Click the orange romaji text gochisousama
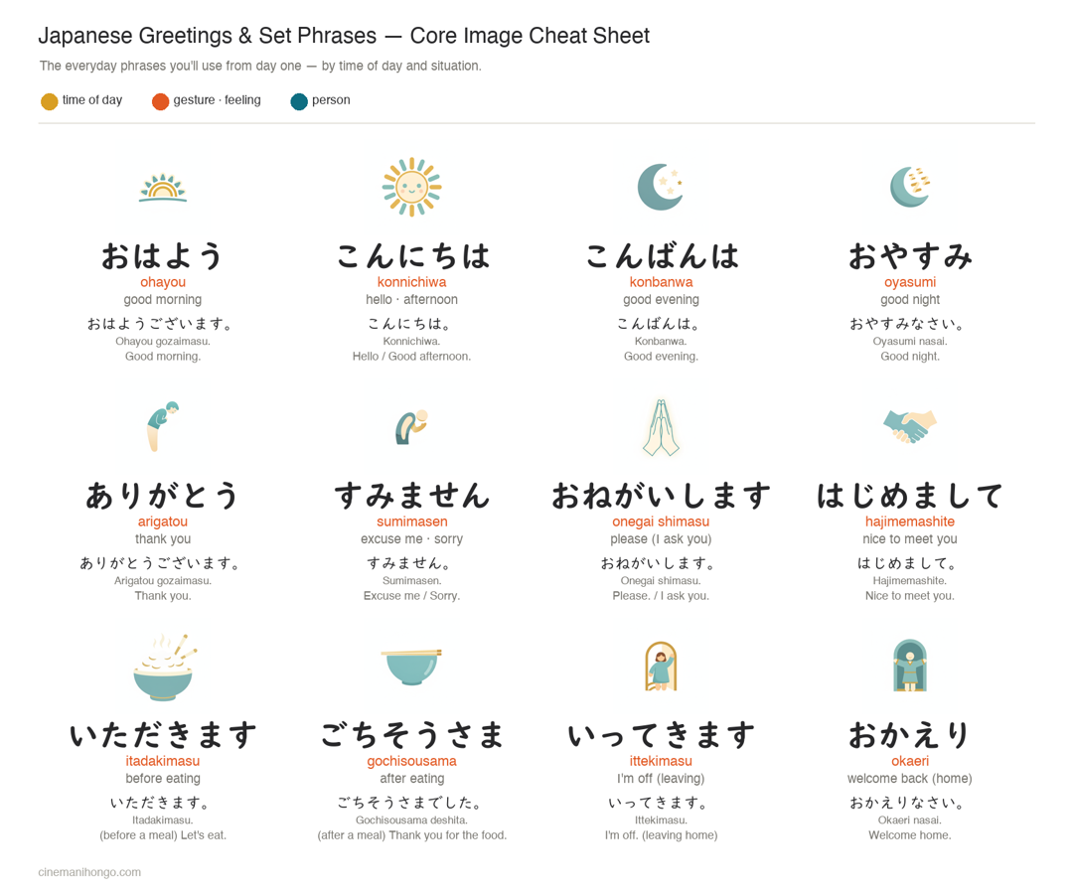 [x=412, y=761]
